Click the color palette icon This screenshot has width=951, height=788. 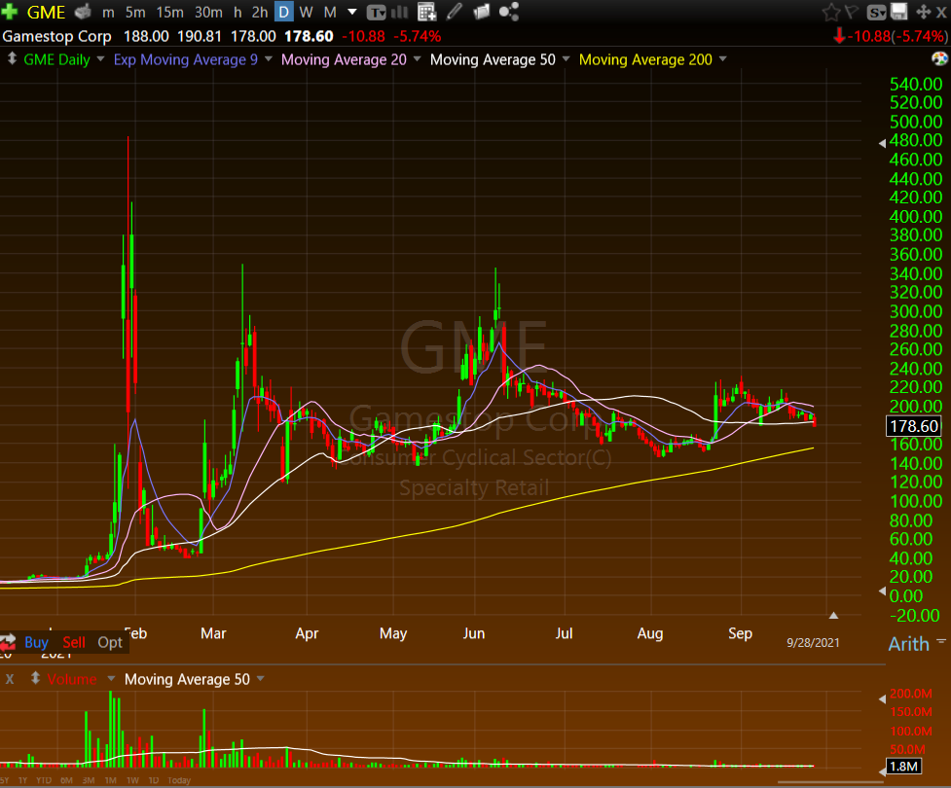click(939, 58)
